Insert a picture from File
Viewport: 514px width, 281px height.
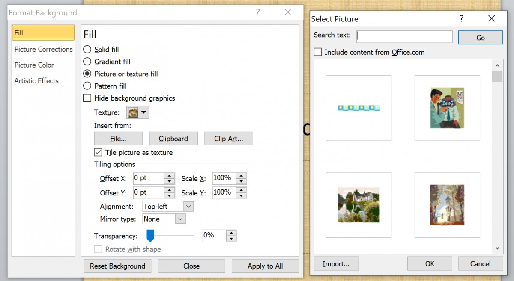118,138
